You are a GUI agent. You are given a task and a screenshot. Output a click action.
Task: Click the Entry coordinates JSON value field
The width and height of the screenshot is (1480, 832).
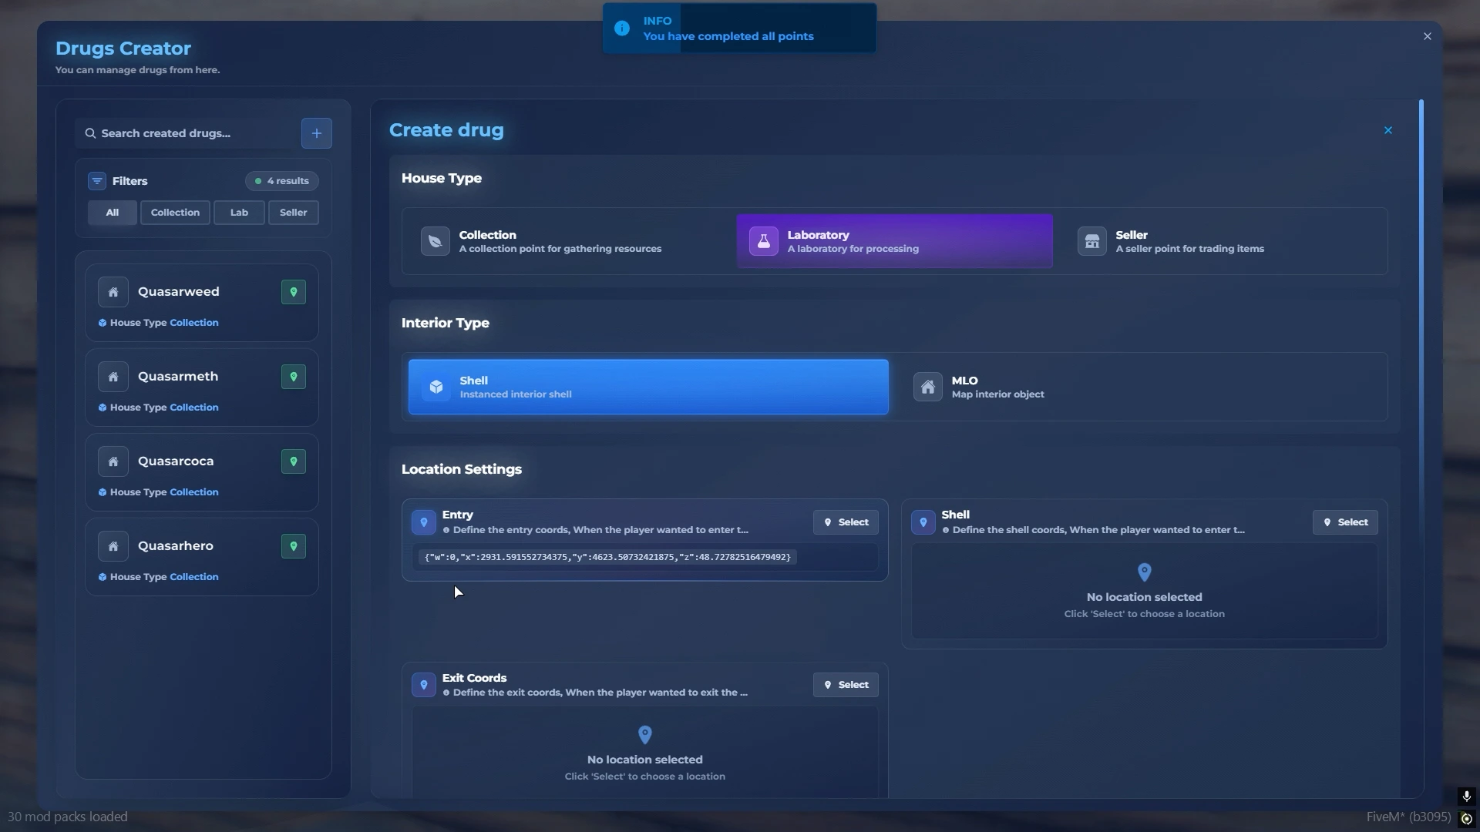tap(644, 557)
